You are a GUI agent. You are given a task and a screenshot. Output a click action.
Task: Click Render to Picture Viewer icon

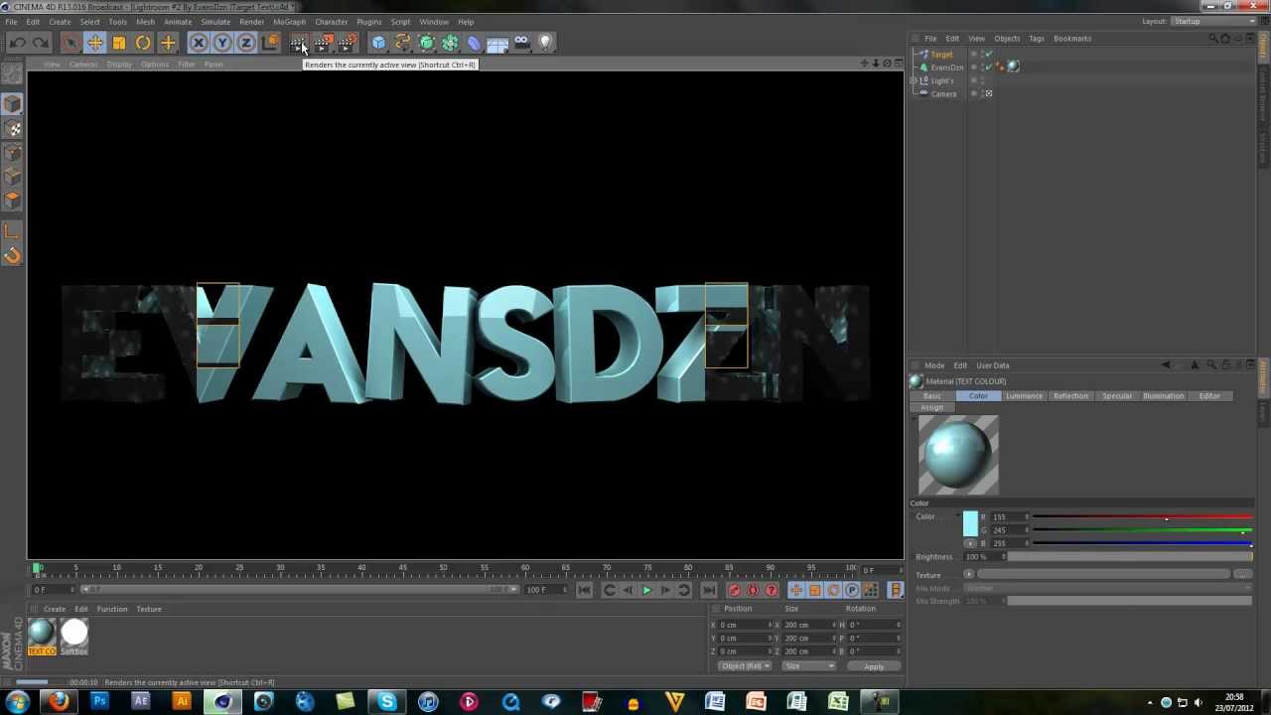pos(323,43)
